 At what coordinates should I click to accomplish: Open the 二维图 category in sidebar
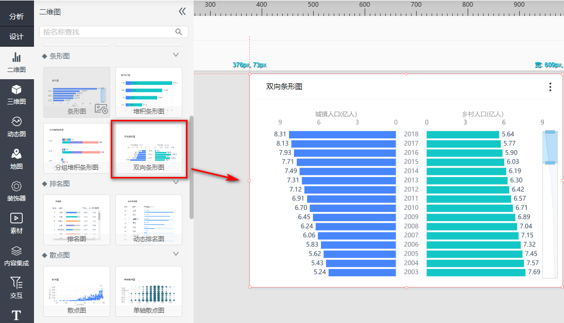(x=16, y=62)
